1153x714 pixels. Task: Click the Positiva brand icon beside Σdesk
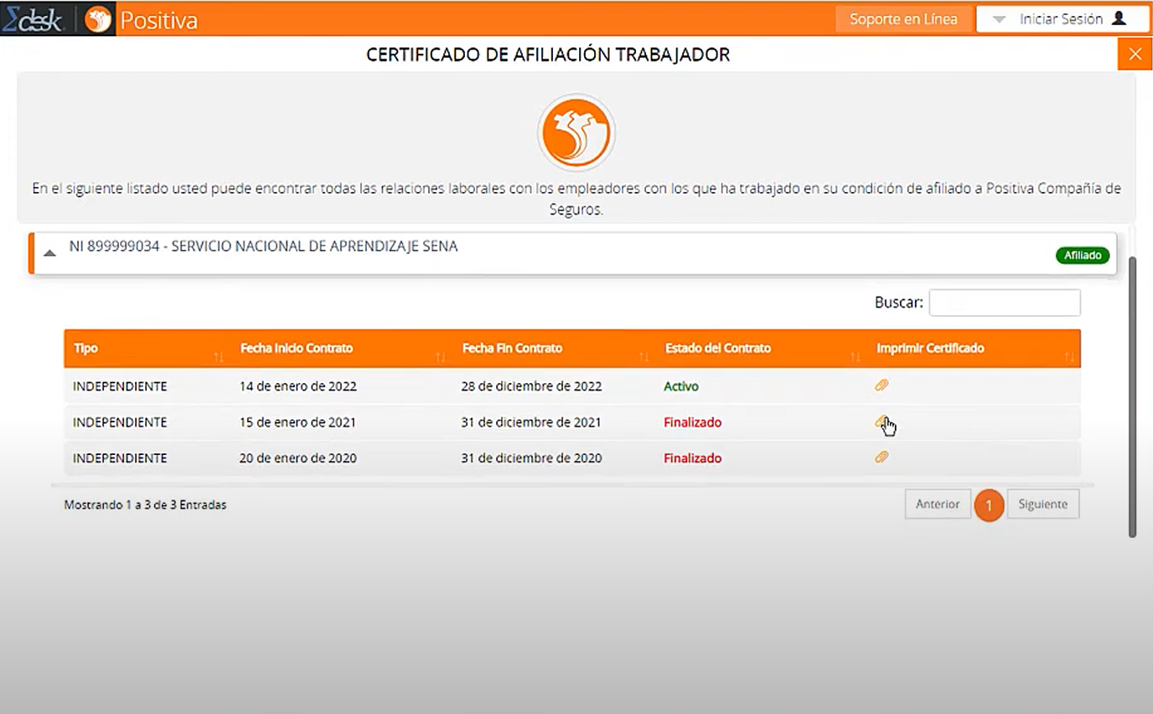[96, 18]
